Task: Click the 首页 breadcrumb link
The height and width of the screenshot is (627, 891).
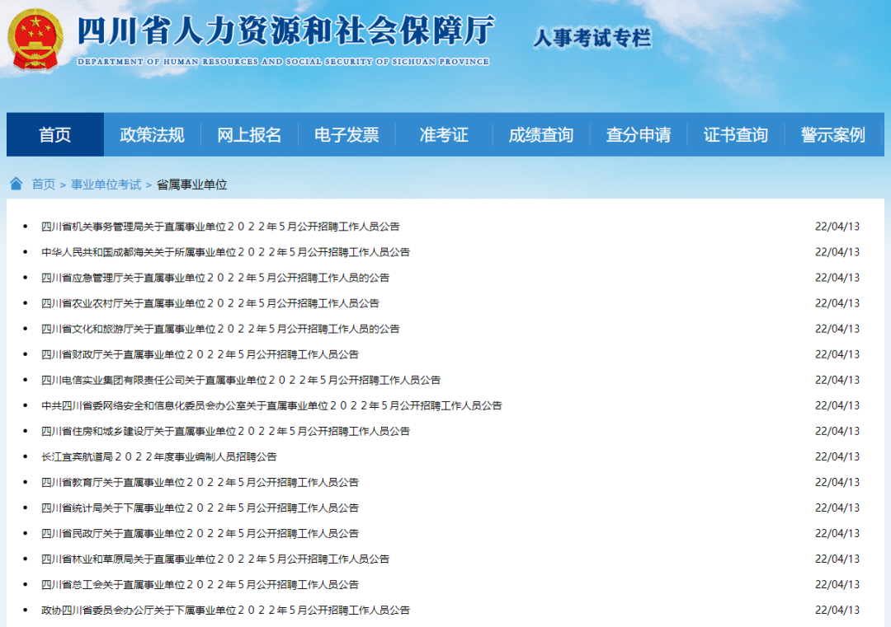Action: [x=44, y=185]
